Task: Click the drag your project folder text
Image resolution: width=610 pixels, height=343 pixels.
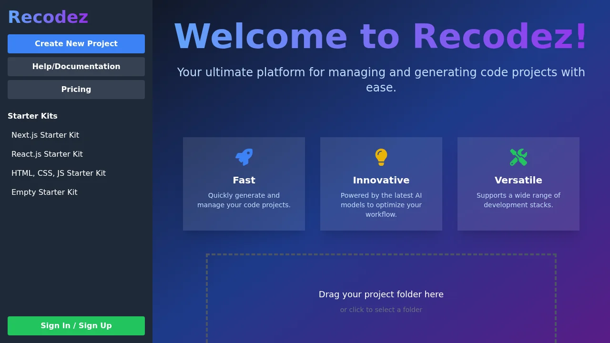Action: 381,294
